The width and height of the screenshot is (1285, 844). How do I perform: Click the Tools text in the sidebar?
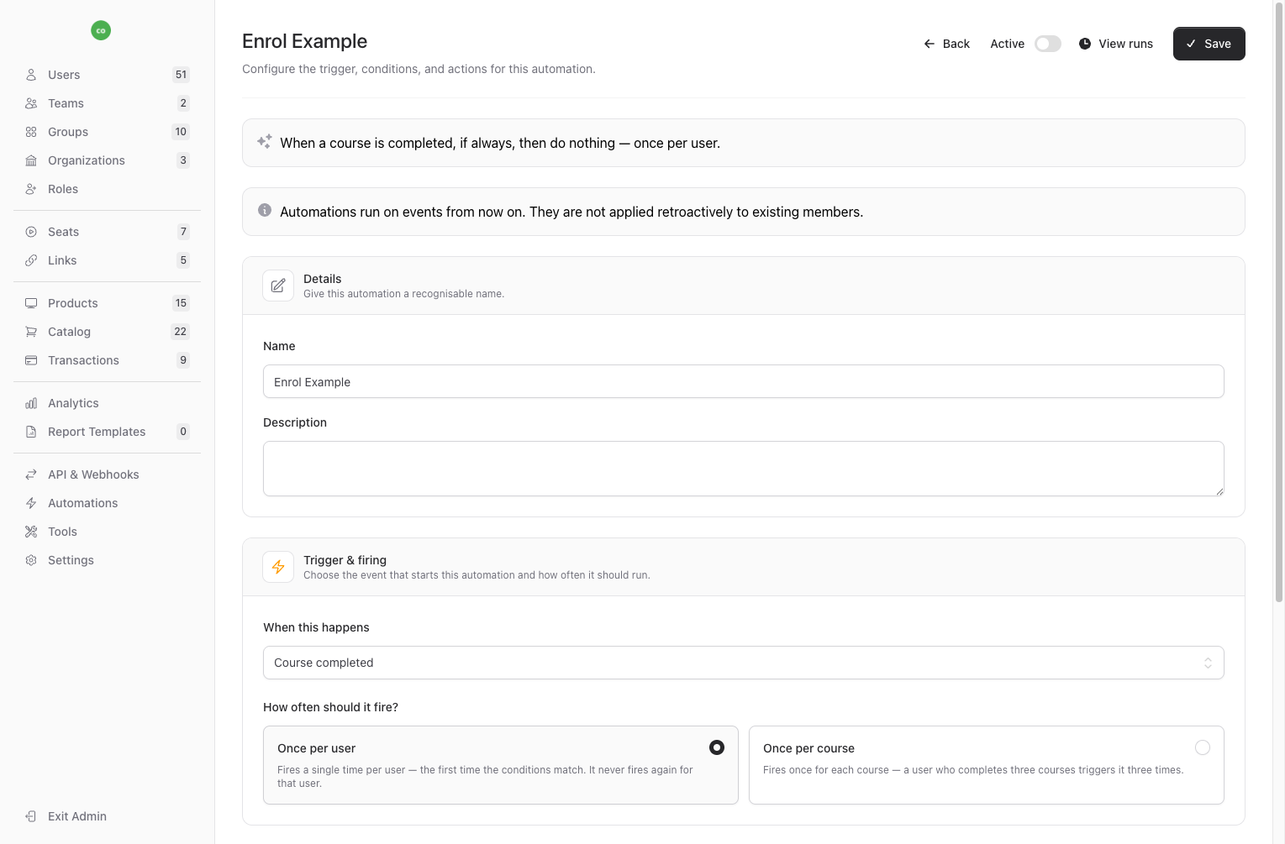pyautogui.click(x=62, y=532)
